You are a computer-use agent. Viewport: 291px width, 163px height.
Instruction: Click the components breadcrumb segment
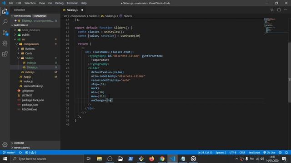78,16
